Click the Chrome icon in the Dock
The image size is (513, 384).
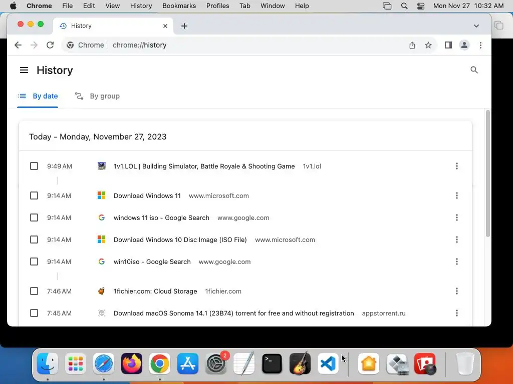[x=160, y=363]
